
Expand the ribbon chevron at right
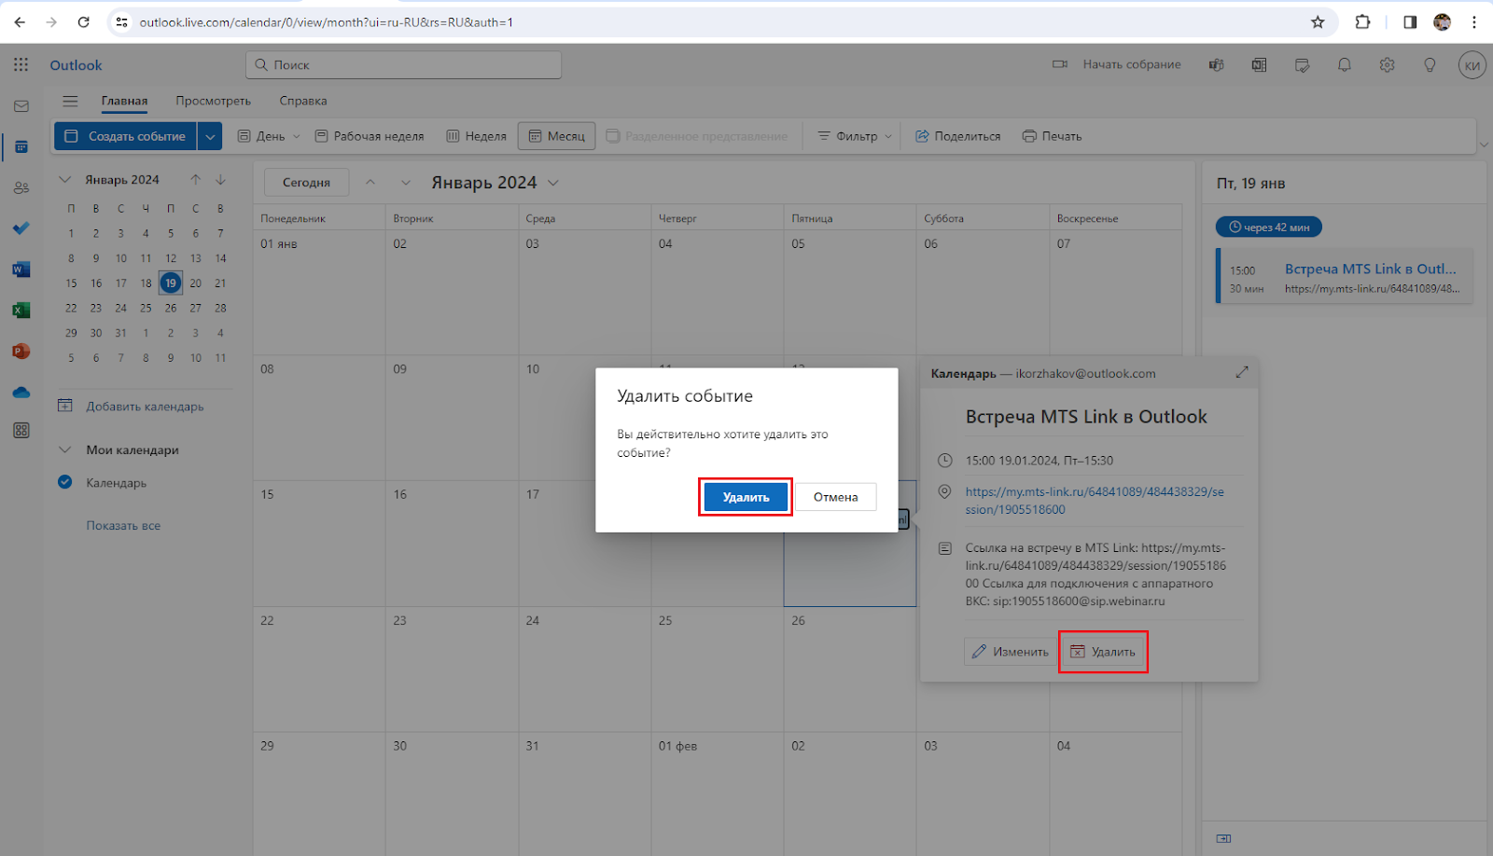tap(1484, 145)
